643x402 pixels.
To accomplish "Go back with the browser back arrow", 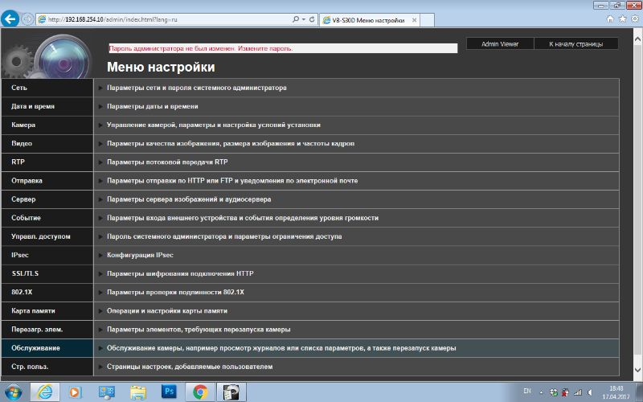I will pyautogui.click(x=10, y=18).
